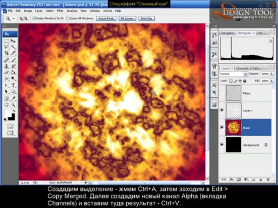The width and height of the screenshot is (278, 208).
Task: Open the Filter menu
Action: point(60,11)
